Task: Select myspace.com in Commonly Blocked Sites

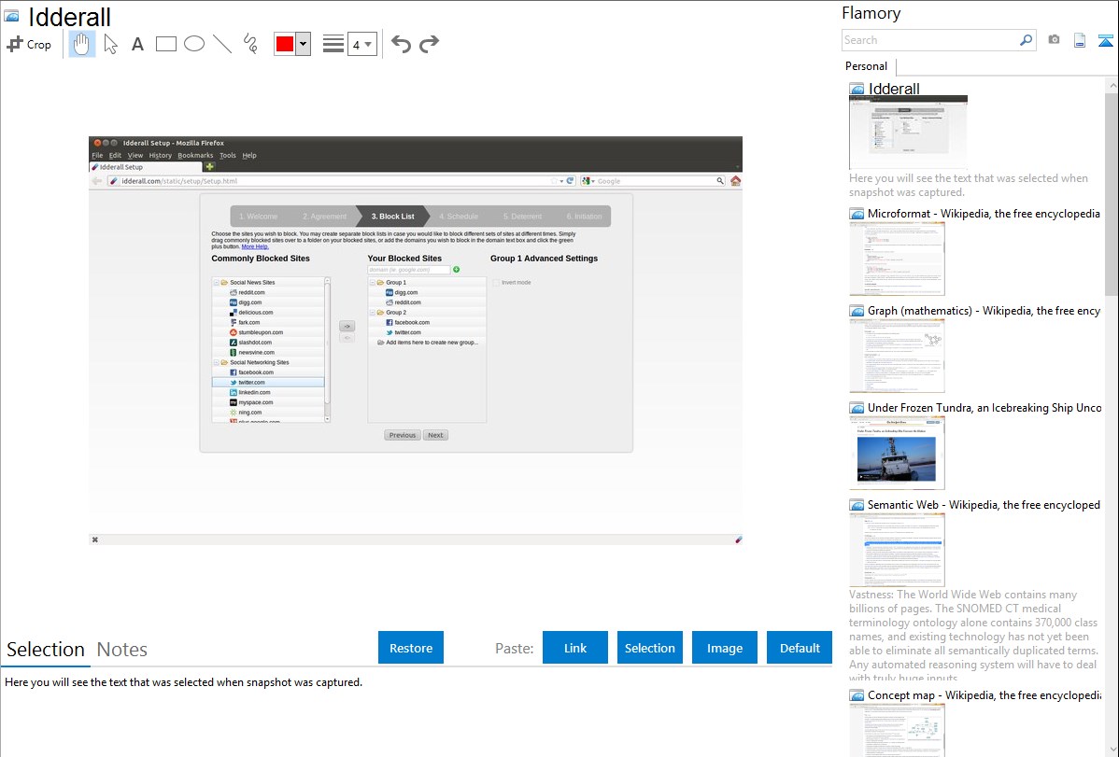Action: tap(268, 402)
